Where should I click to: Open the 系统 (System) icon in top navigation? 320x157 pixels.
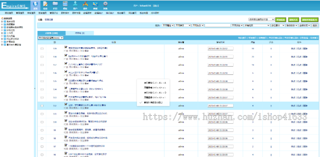point(35,5)
